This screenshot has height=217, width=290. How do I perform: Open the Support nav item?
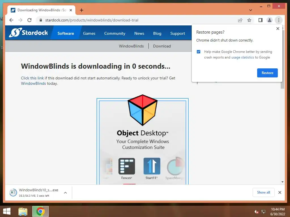tap(178, 33)
